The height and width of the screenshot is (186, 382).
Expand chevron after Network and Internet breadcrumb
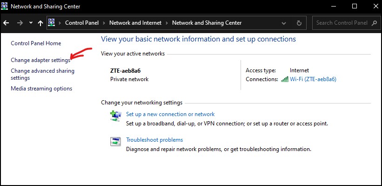click(x=167, y=23)
